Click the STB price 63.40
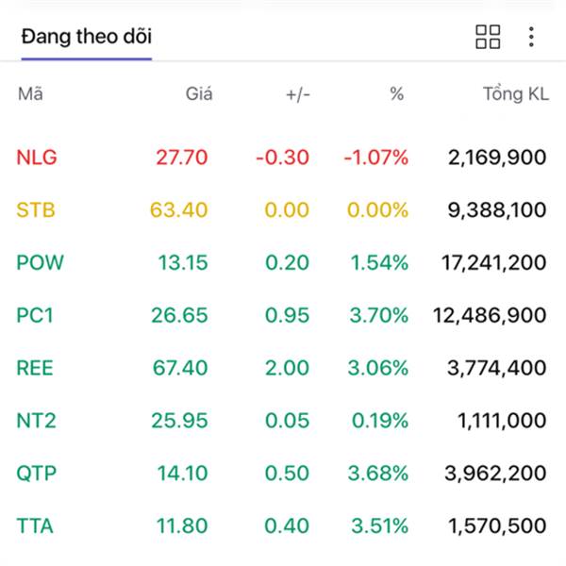The height and width of the screenshot is (566, 566). [x=179, y=209]
